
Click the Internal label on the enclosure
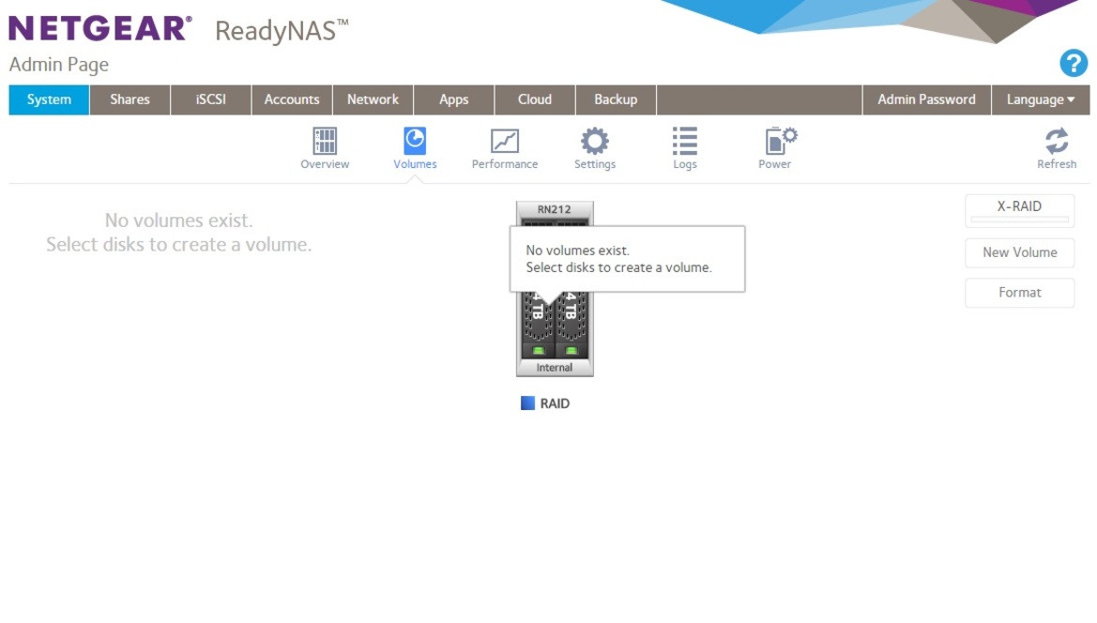pyautogui.click(x=554, y=368)
